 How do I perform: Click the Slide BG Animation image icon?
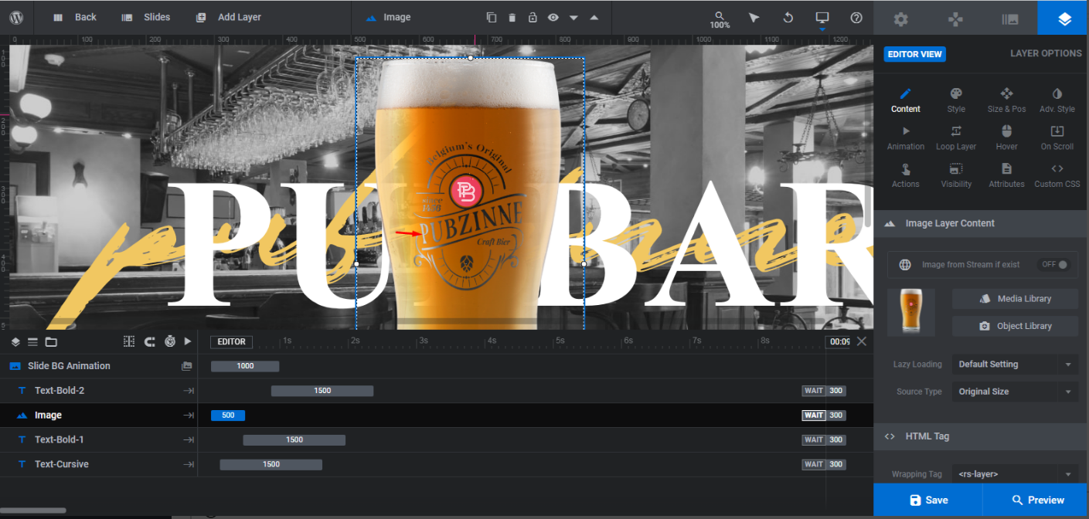click(x=186, y=366)
